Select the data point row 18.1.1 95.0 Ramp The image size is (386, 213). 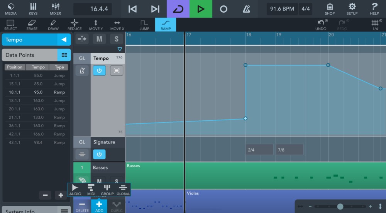coord(36,92)
